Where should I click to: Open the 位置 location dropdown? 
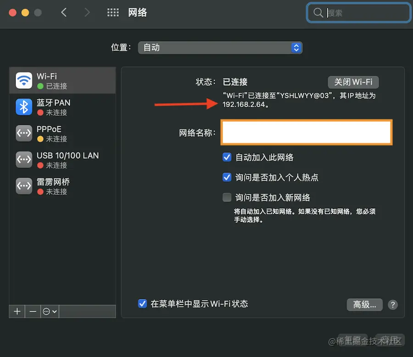(220, 48)
